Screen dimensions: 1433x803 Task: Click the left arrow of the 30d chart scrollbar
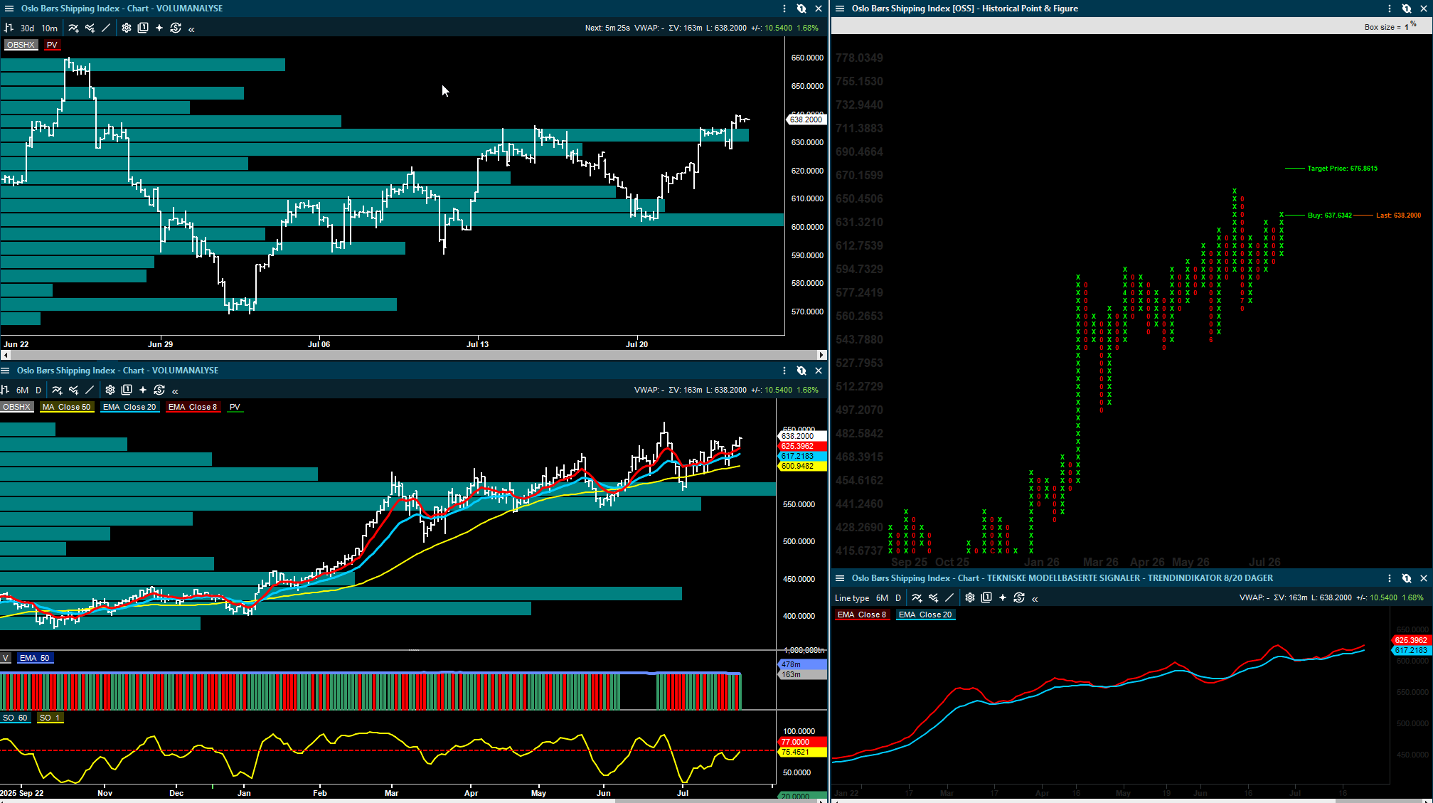tap(6, 355)
